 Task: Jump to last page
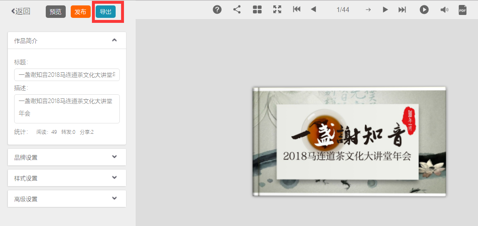(x=402, y=10)
